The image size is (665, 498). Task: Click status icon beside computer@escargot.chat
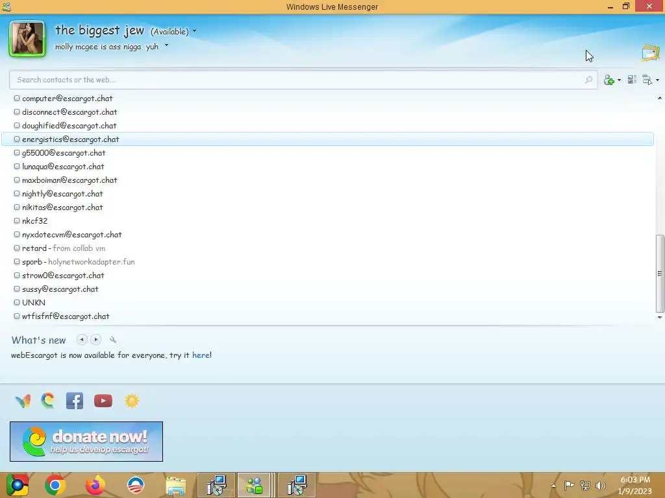click(x=16, y=98)
